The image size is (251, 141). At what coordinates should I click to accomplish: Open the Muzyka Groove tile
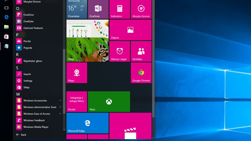tap(141, 9)
